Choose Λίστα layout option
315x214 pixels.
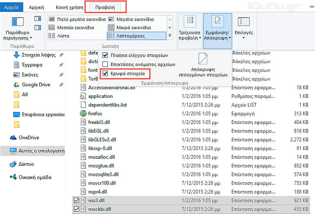point(59,36)
